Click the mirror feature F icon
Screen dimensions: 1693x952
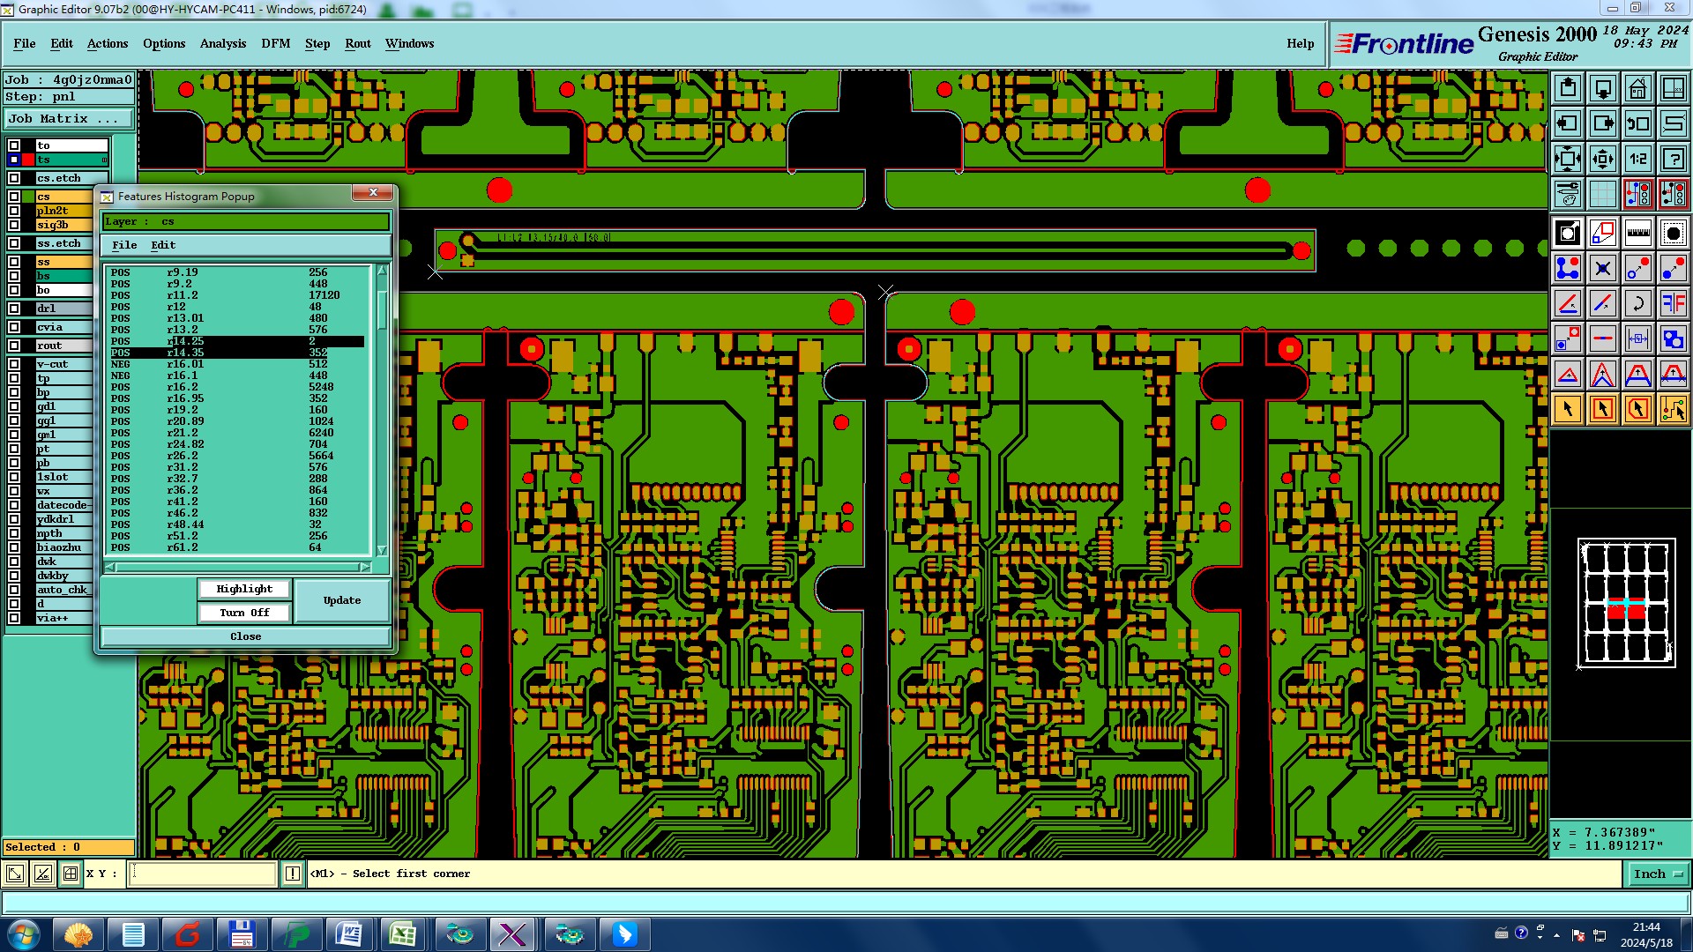tap(1673, 303)
